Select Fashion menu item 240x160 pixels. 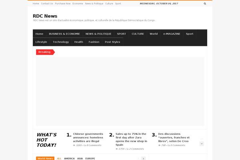point(94,42)
